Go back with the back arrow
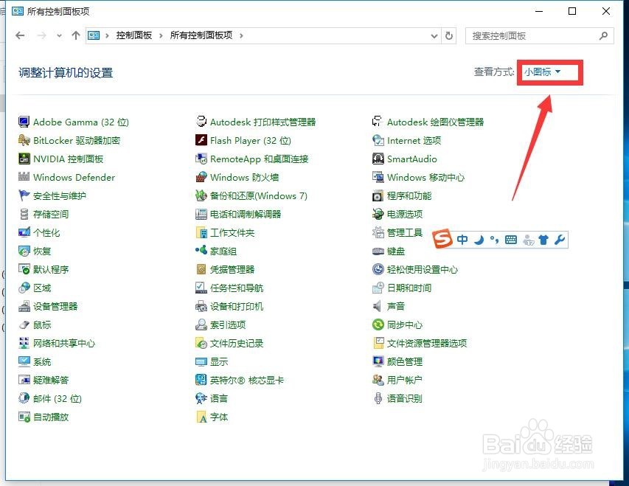The width and height of the screenshot is (629, 486). coord(20,35)
